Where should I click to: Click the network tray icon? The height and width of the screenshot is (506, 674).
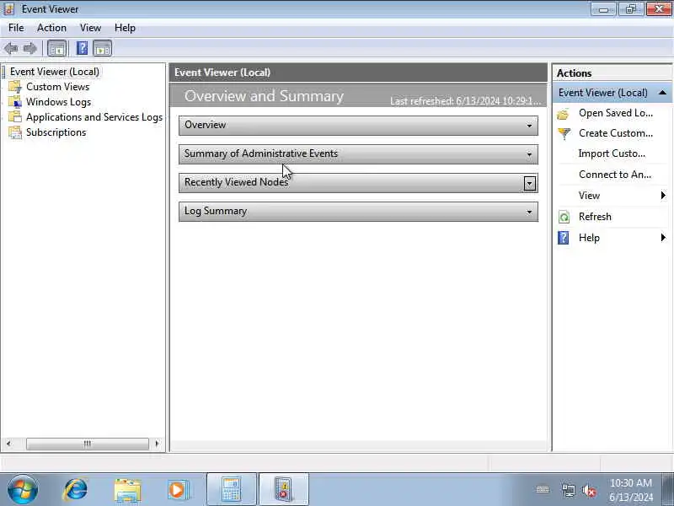tap(568, 491)
